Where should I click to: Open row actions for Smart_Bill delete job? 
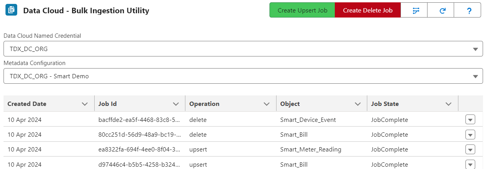pyautogui.click(x=470, y=134)
